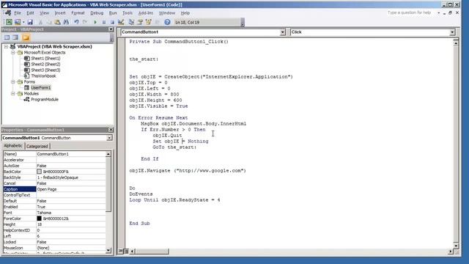The image size is (469, 264).
Task: Open the CommandButton1 object dropdown in code window
Action: coord(283,32)
